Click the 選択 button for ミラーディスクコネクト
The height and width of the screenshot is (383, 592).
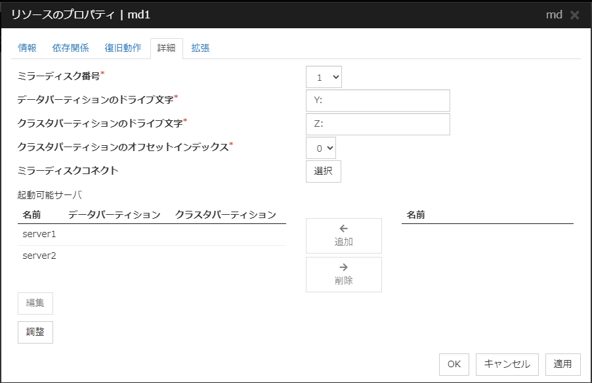[323, 171]
